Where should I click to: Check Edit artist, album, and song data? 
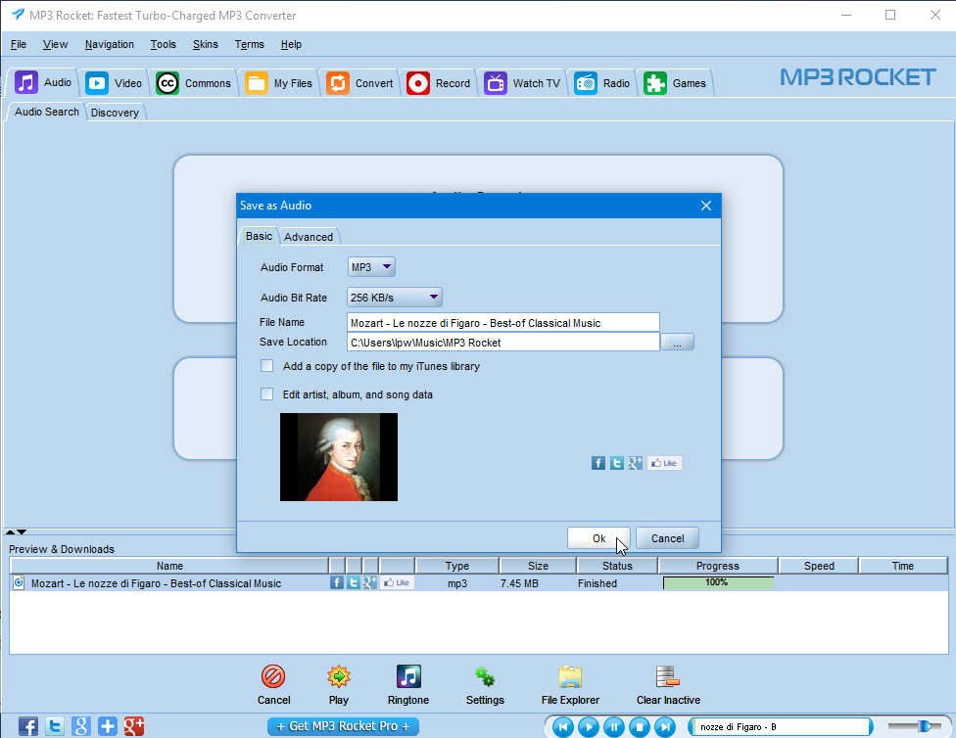266,394
